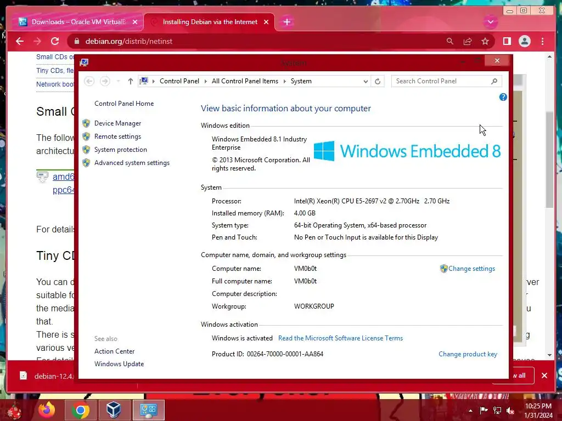Click the muted volume tray icon
This screenshot has width=562, height=421.
point(510,411)
